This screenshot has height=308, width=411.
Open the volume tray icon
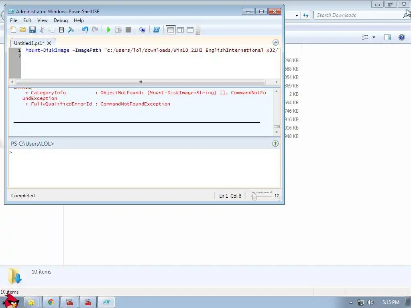(x=370, y=302)
